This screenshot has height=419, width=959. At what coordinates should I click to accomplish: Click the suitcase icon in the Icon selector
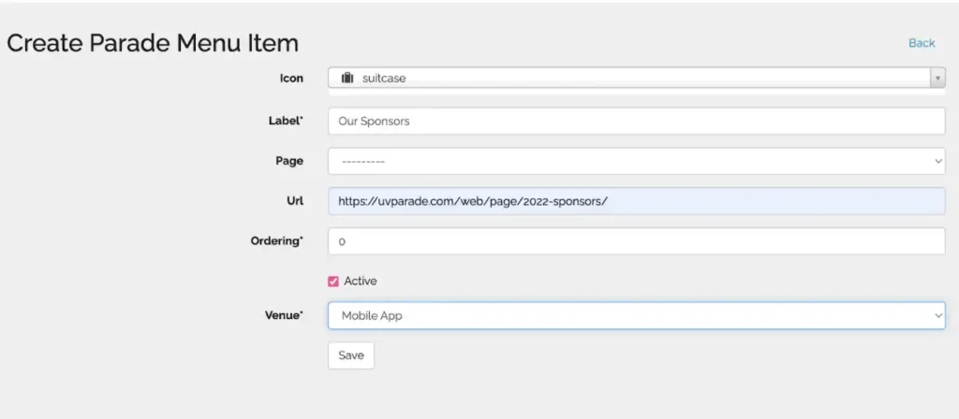[x=347, y=79]
